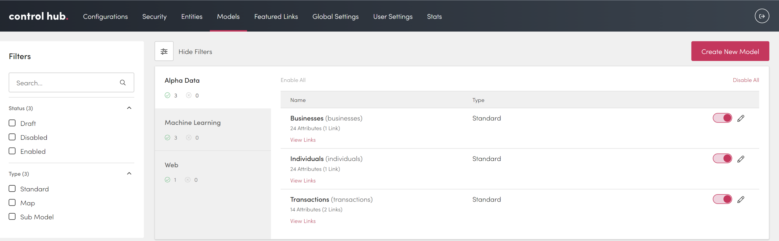Edit the Businesses model via pencil icon
This screenshot has height=241, width=779.
(x=741, y=118)
